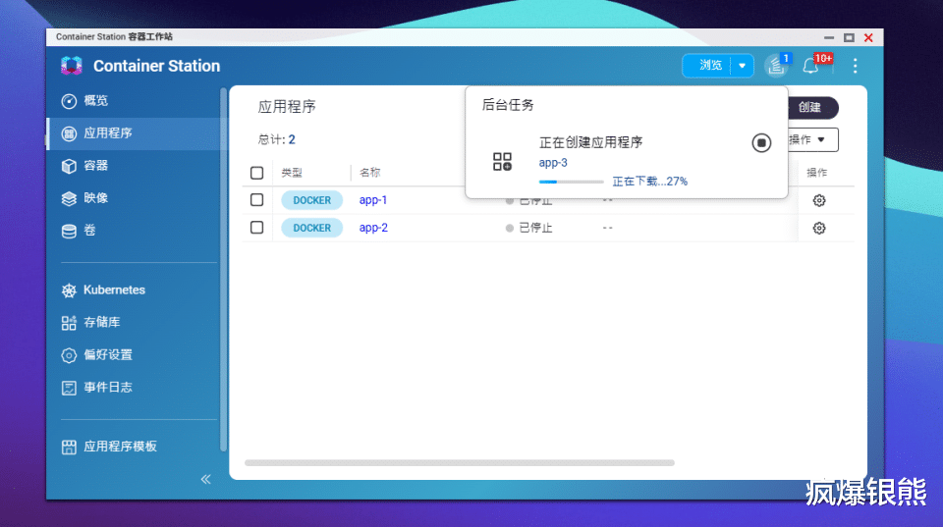Click the app-3 link in background tasks
Image resolution: width=943 pixels, height=527 pixels.
553,163
